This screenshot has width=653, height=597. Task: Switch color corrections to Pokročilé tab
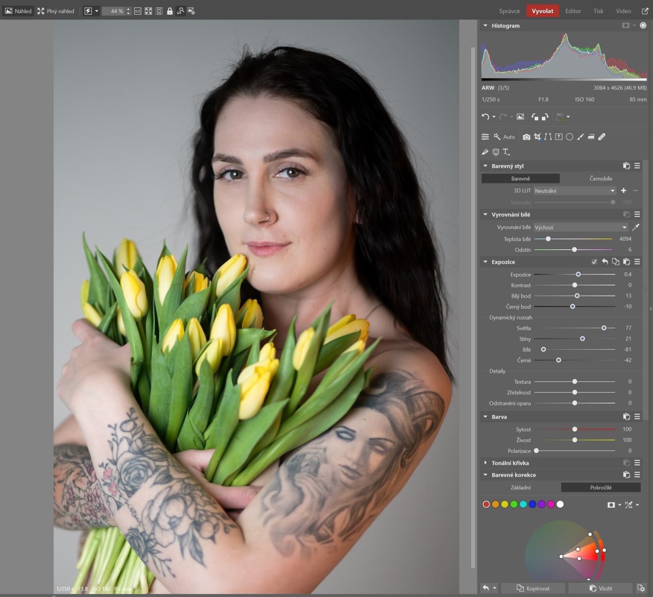pos(600,488)
